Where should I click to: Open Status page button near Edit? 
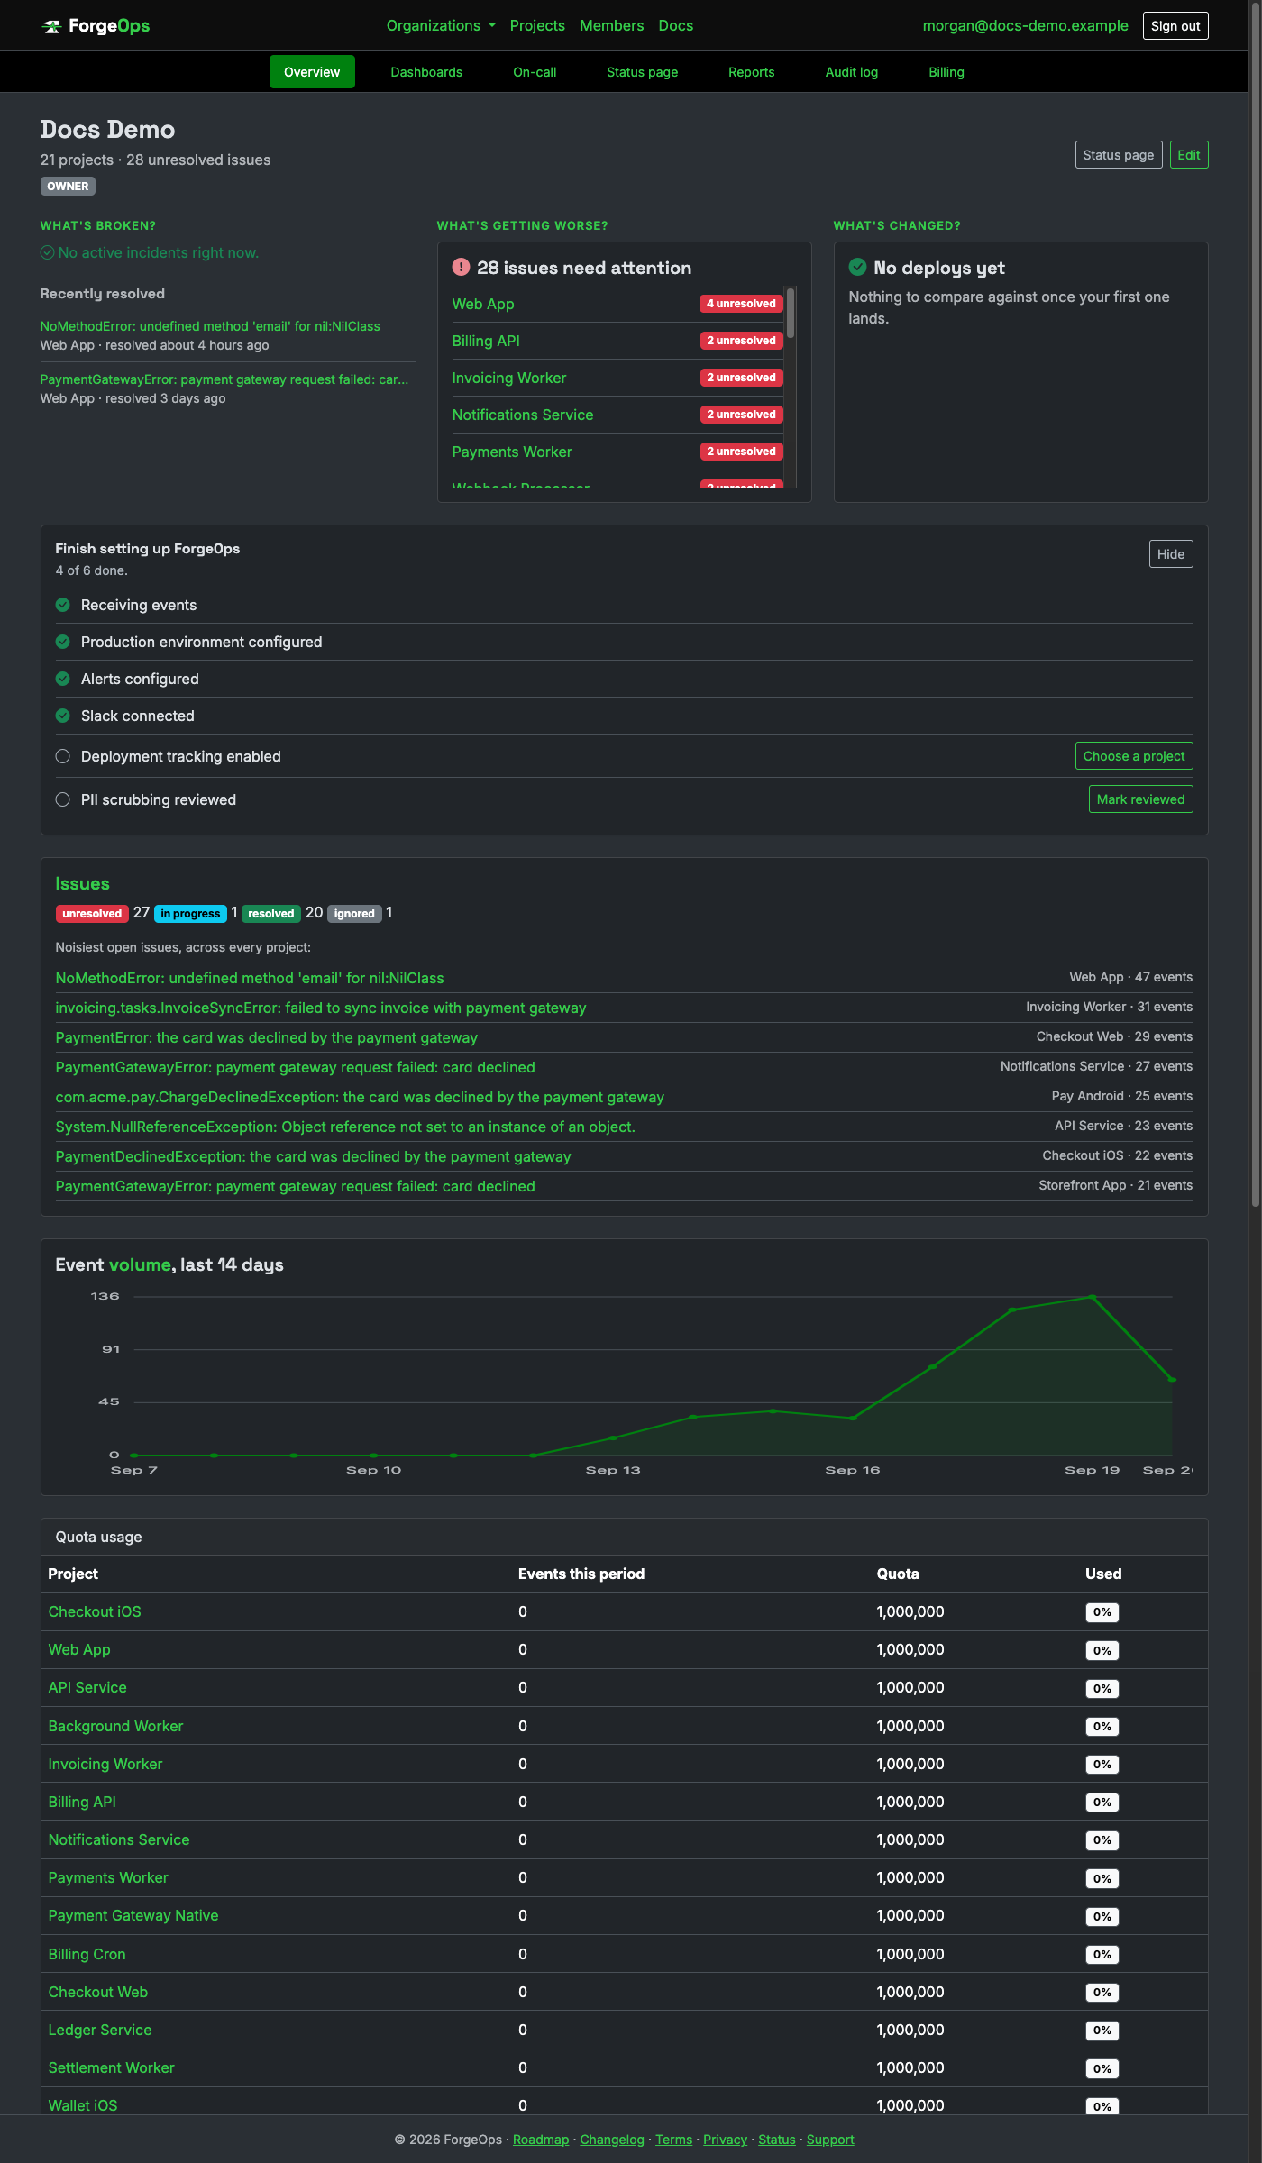coord(1119,155)
